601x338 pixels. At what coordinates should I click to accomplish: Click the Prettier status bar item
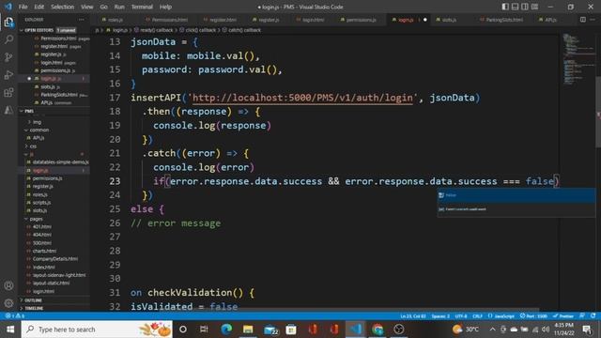click(563, 316)
